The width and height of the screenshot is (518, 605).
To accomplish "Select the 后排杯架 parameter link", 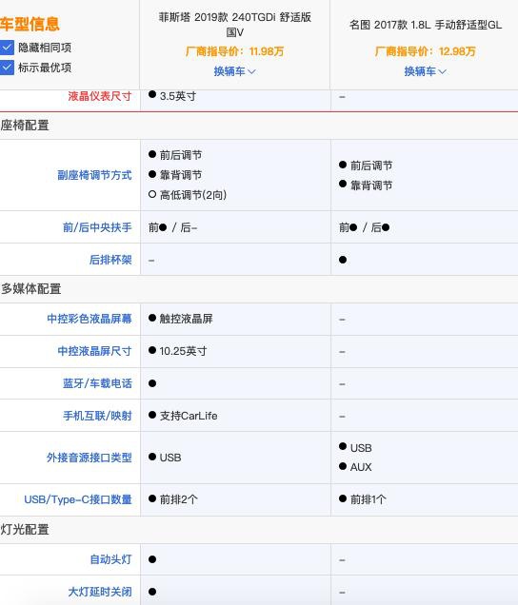I will tap(110, 260).
